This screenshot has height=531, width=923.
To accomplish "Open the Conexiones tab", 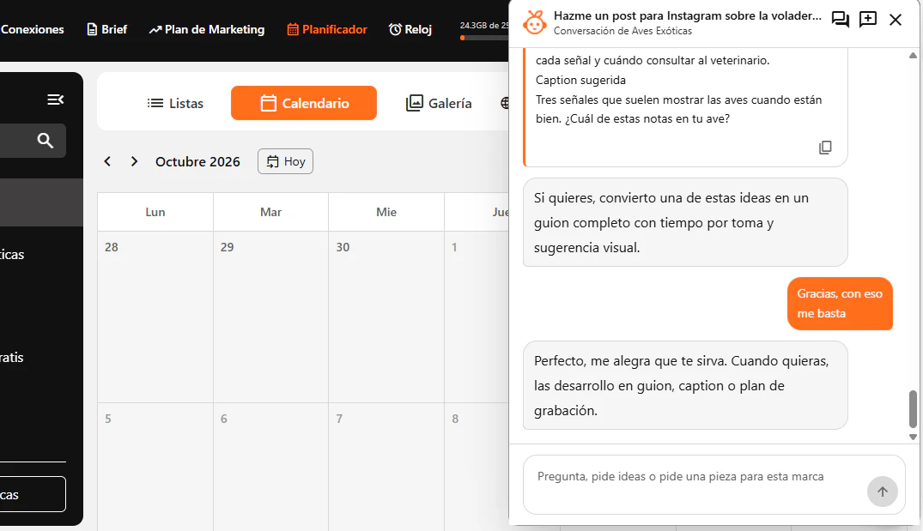I will pyautogui.click(x=32, y=29).
